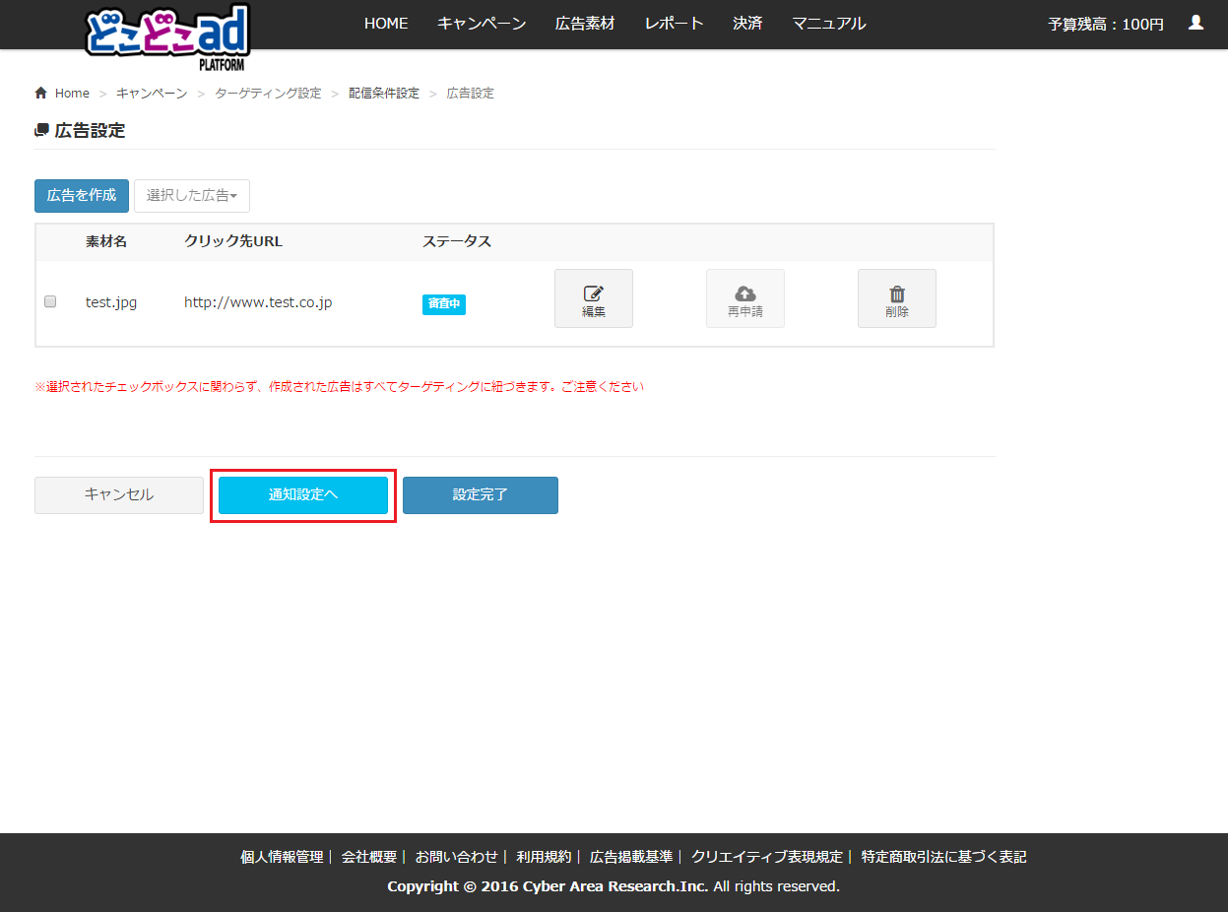This screenshot has height=912, width=1228.
Task: Click the 削除 trash button for test.jpg
Action: point(897,298)
